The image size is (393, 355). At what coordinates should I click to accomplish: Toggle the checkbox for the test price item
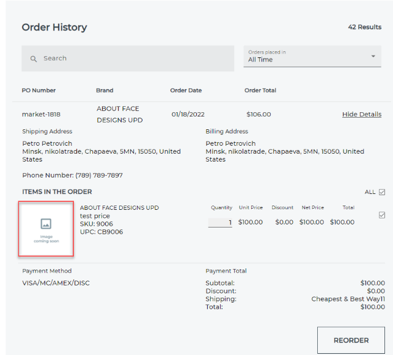[x=382, y=215]
